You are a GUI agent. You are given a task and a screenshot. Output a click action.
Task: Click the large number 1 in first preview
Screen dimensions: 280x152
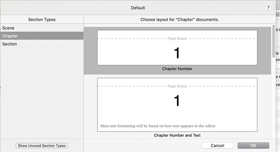pyautogui.click(x=177, y=53)
